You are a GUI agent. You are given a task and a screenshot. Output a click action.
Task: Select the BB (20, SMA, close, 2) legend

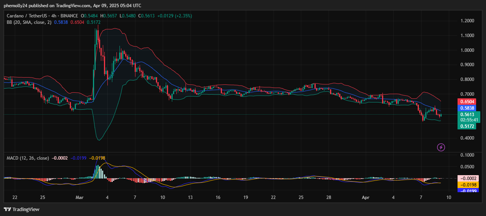[29, 22]
